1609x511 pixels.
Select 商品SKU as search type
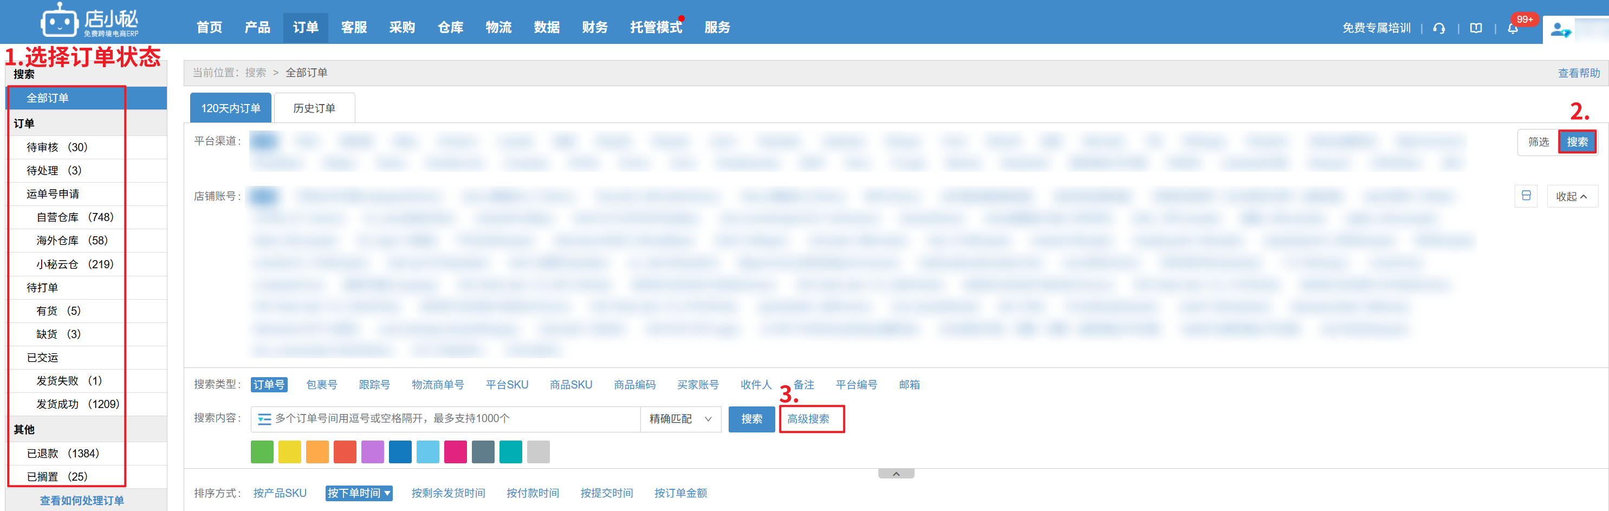(570, 385)
